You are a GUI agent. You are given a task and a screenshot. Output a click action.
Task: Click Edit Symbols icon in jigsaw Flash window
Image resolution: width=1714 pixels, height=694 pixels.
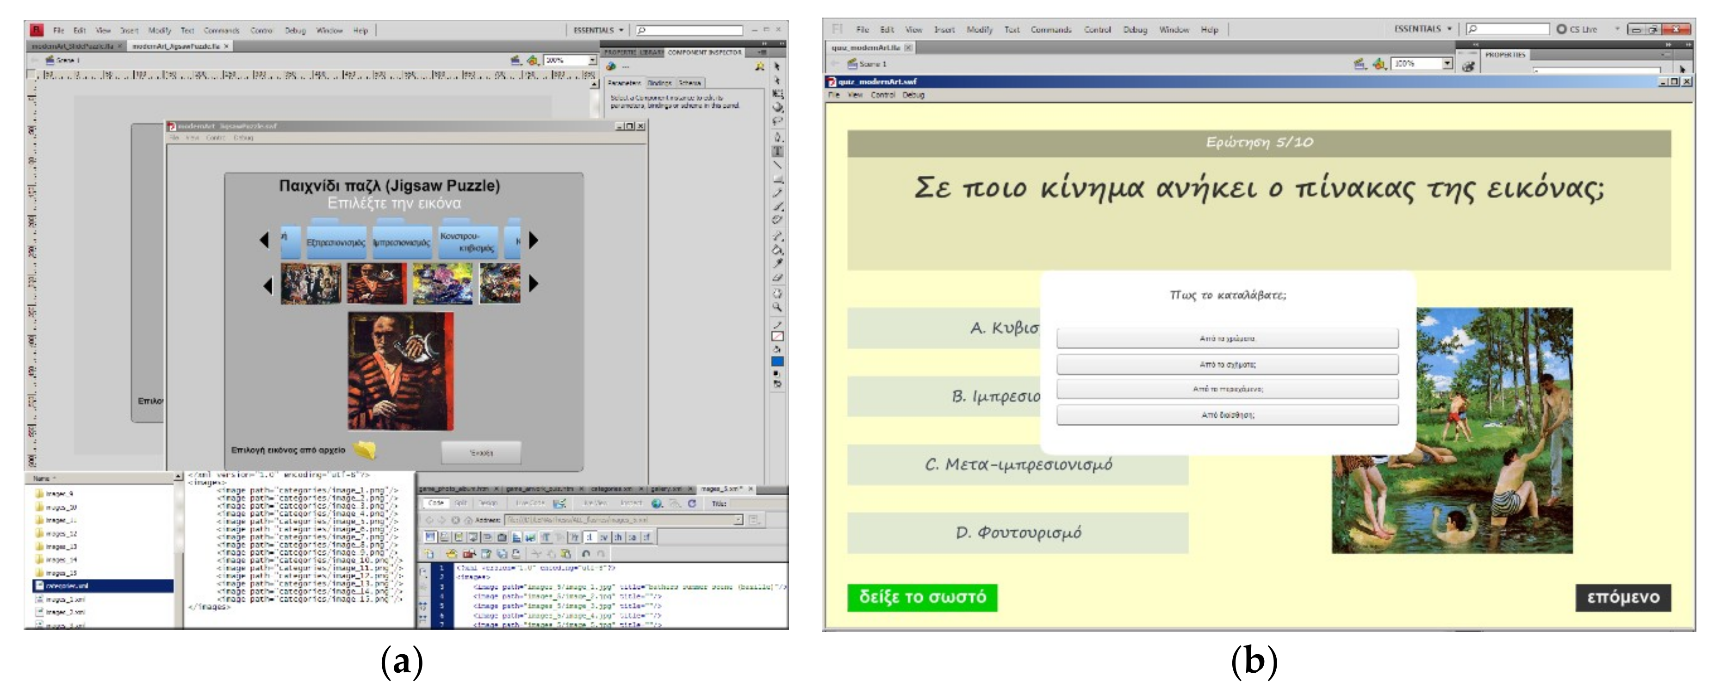(532, 61)
